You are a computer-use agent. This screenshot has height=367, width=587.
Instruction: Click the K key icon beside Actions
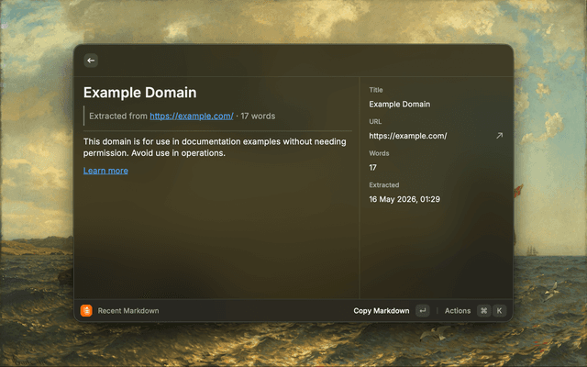click(499, 310)
